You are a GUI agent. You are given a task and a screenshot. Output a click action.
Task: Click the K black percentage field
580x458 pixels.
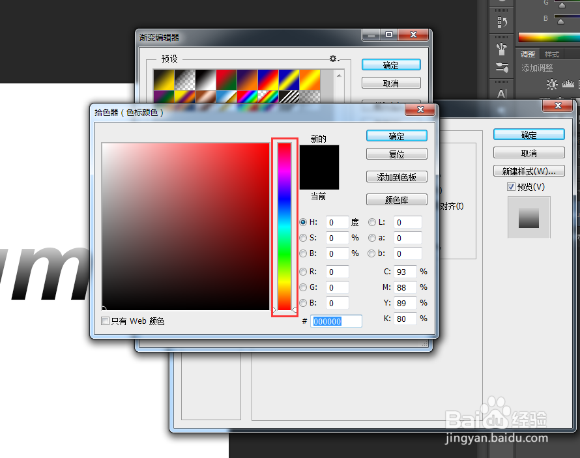(405, 319)
